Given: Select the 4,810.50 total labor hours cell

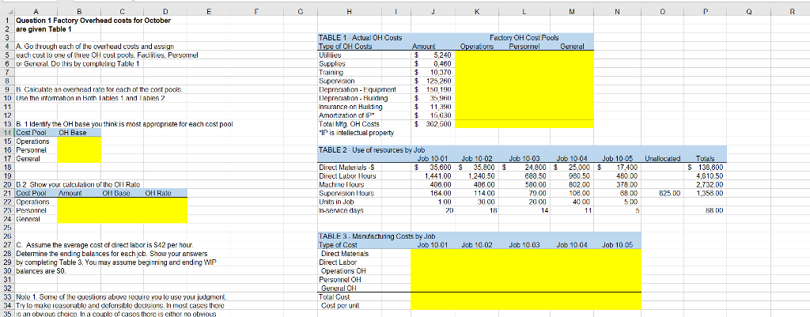Looking at the screenshot, I should pos(706,175).
